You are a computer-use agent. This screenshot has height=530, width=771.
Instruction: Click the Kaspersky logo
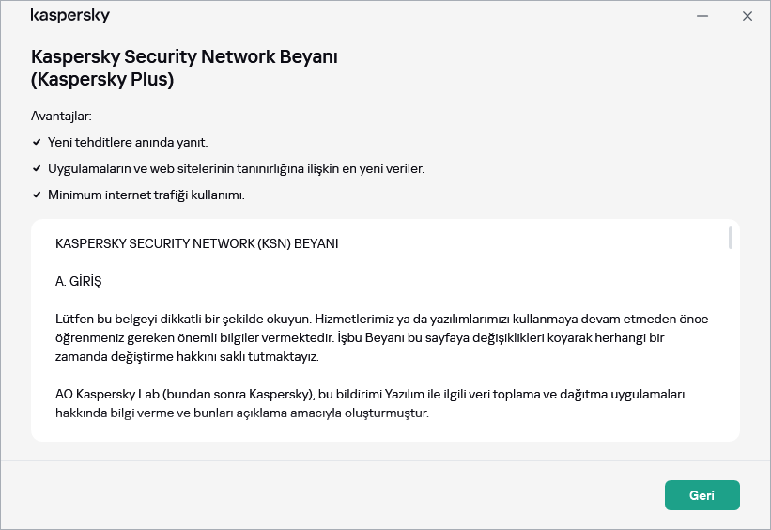click(70, 16)
